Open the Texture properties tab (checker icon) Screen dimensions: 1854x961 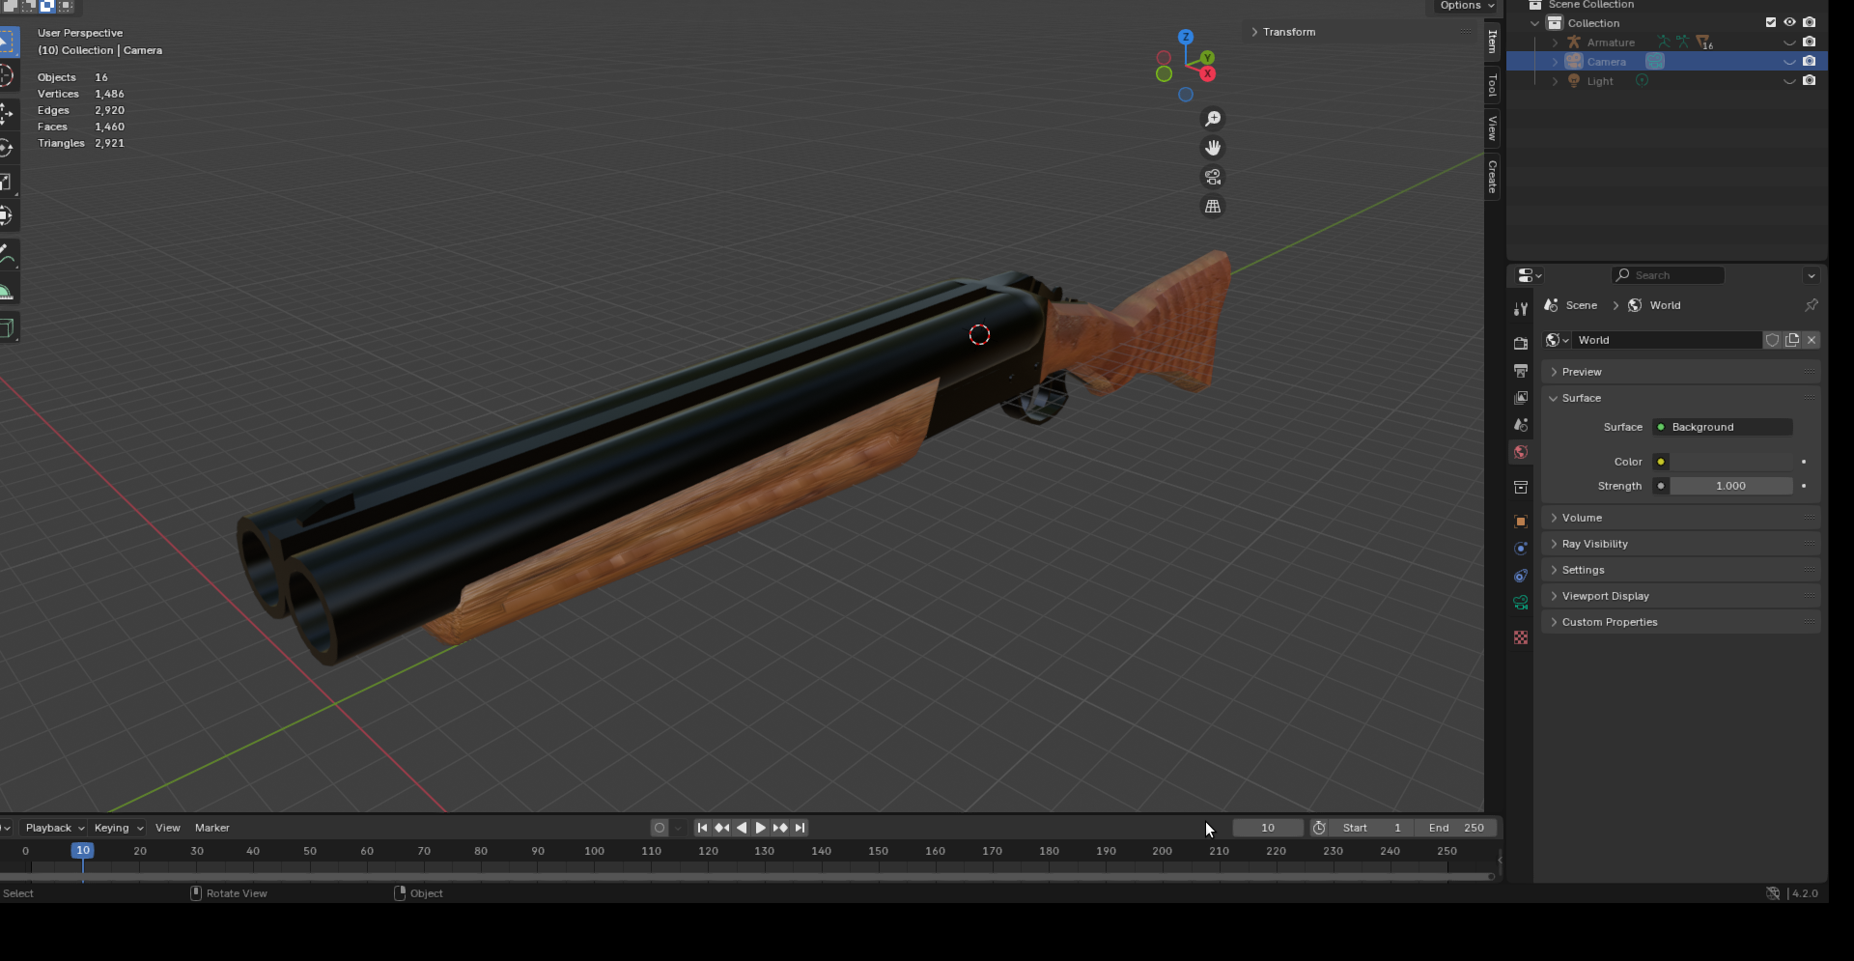[1521, 637]
